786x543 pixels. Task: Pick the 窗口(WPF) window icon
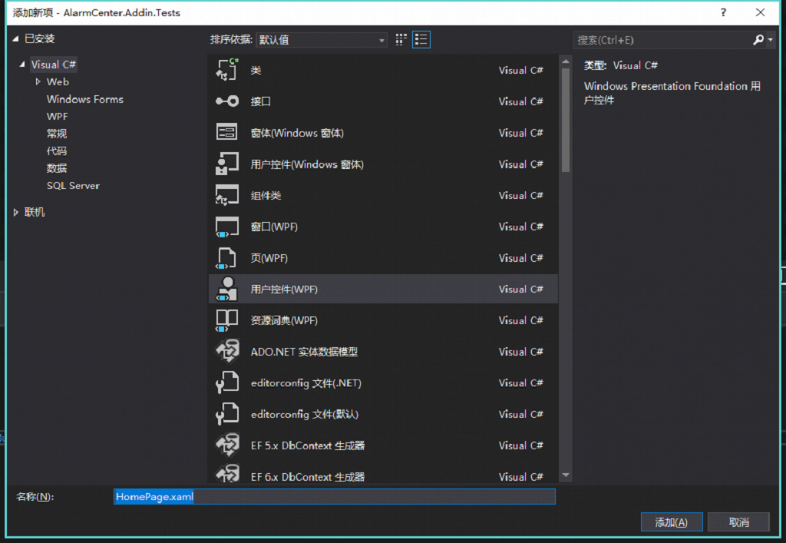click(x=226, y=227)
